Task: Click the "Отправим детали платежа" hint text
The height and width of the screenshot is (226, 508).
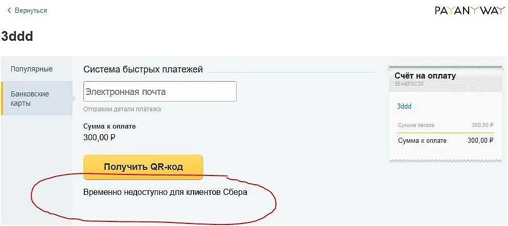Action: tap(122, 109)
